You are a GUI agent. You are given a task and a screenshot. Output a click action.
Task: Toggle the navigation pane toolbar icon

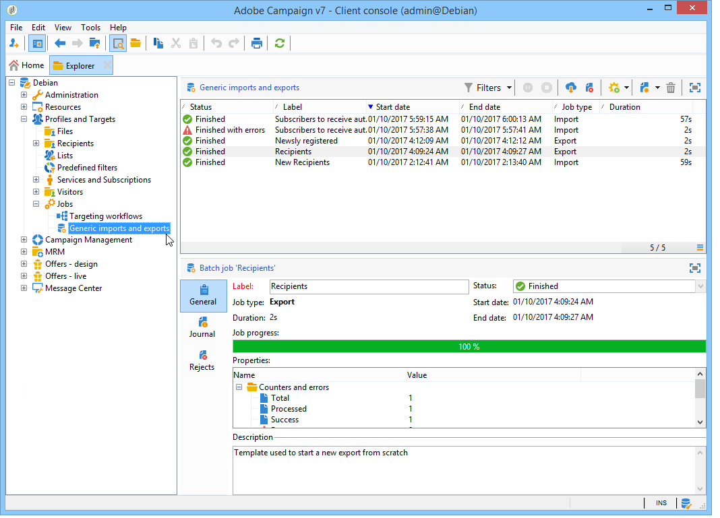36,44
